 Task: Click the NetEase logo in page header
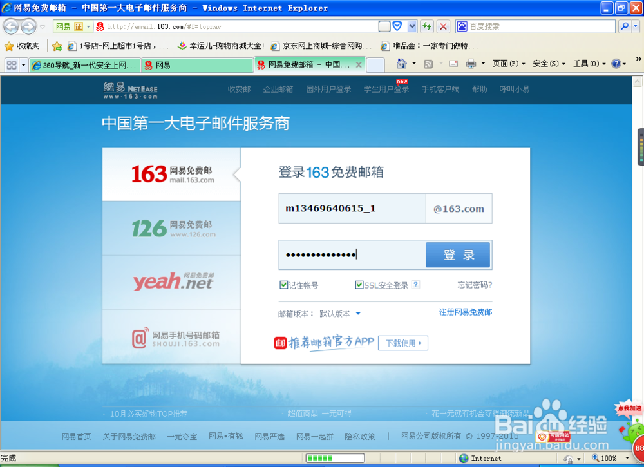(x=131, y=90)
